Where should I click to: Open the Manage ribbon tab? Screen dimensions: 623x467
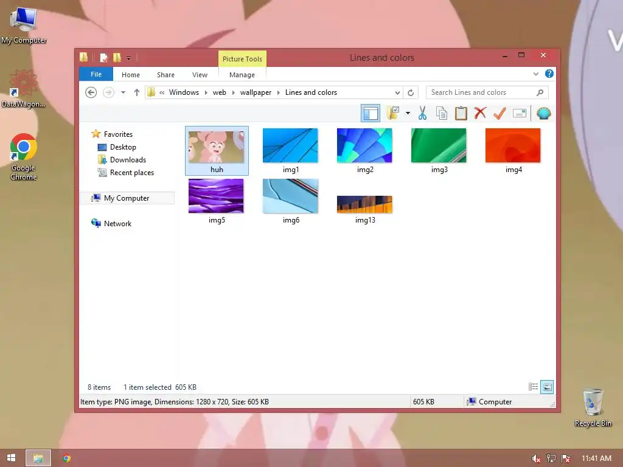[x=242, y=75]
